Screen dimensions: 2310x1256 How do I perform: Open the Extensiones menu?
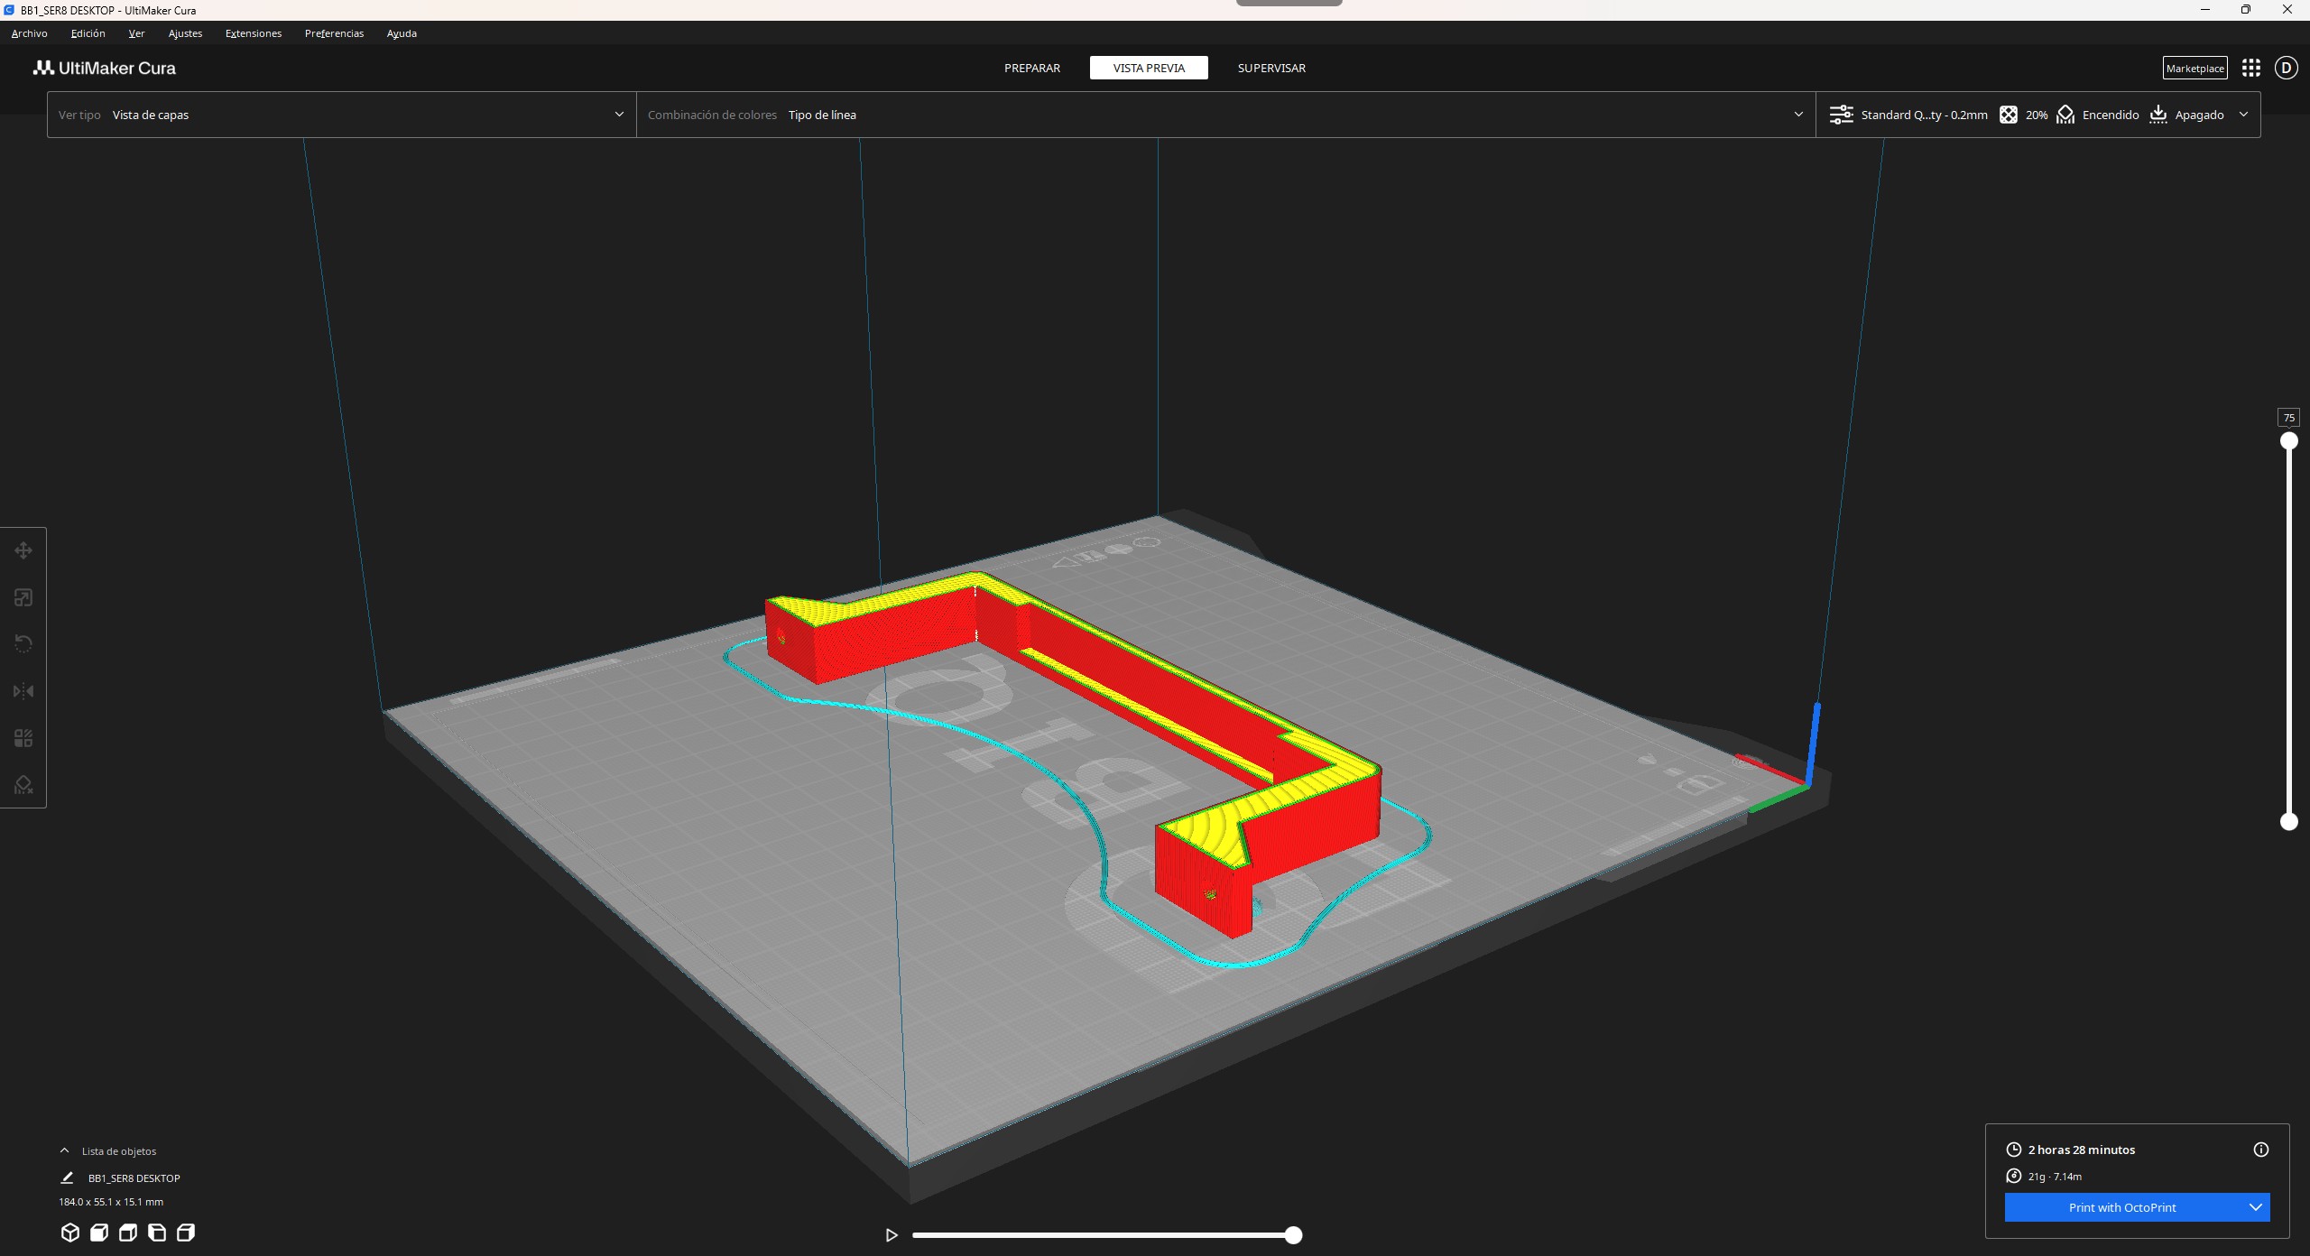click(x=254, y=33)
